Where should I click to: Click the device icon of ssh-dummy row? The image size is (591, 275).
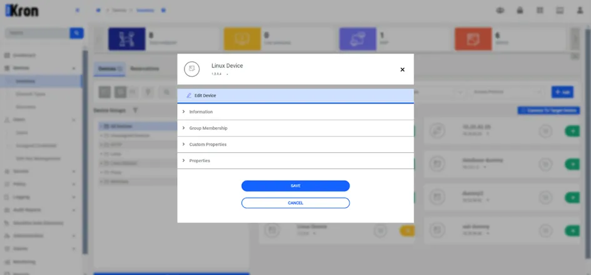point(437,230)
